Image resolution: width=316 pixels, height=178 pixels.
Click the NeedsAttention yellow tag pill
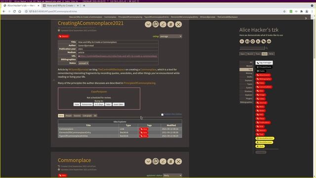(265, 138)
